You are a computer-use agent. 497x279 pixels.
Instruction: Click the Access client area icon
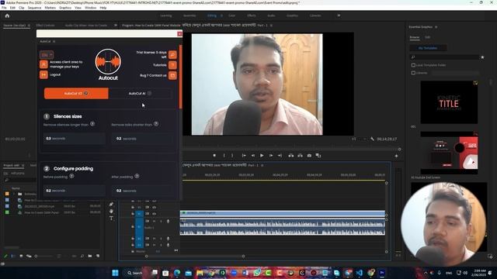click(x=43, y=64)
